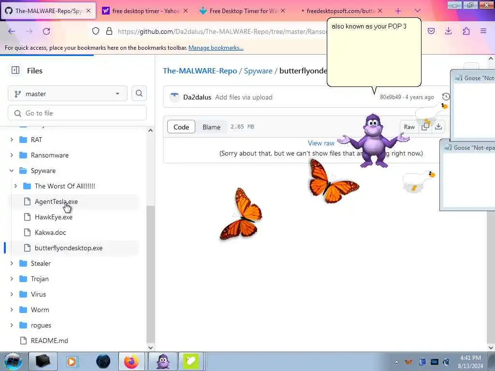Switch to freedesktopsoft.com tab
The image size is (495, 371).
pos(340,11)
